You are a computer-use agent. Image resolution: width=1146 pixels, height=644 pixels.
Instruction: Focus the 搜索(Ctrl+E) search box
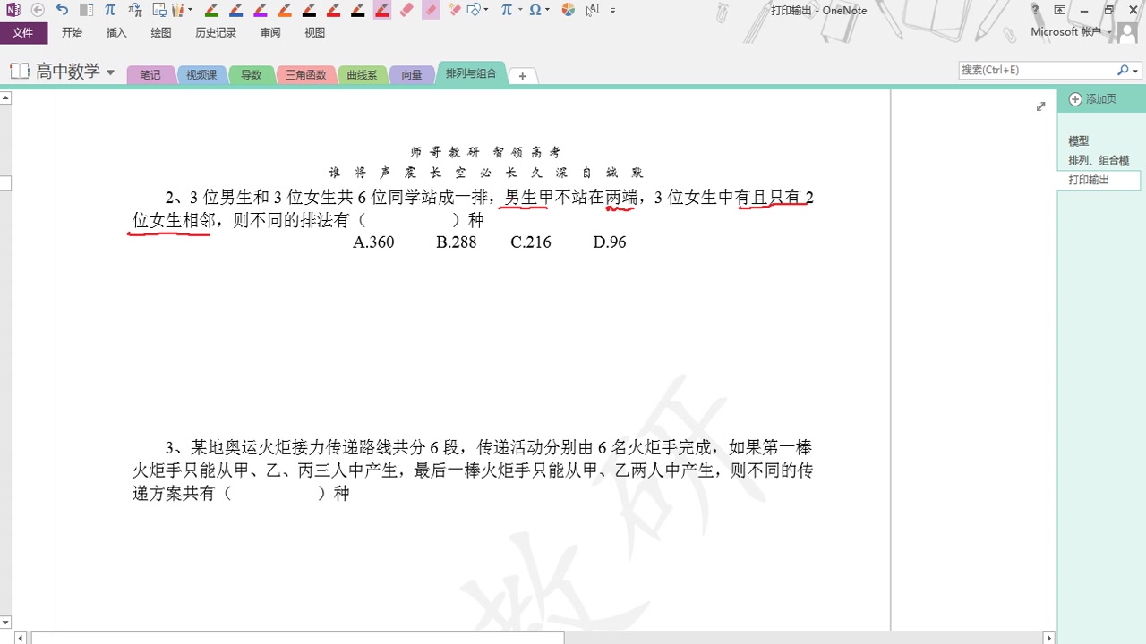click(x=1037, y=70)
